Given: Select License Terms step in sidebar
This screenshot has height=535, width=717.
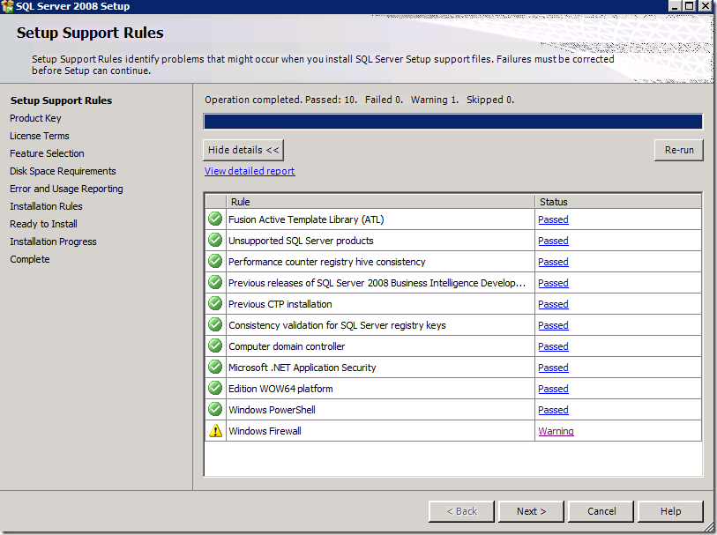Looking at the screenshot, I should tap(40, 136).
